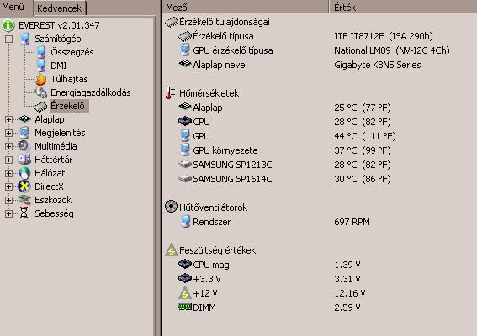Select the Alaplap neve row
The image size is (477, 336).
[x=219, y=65]
